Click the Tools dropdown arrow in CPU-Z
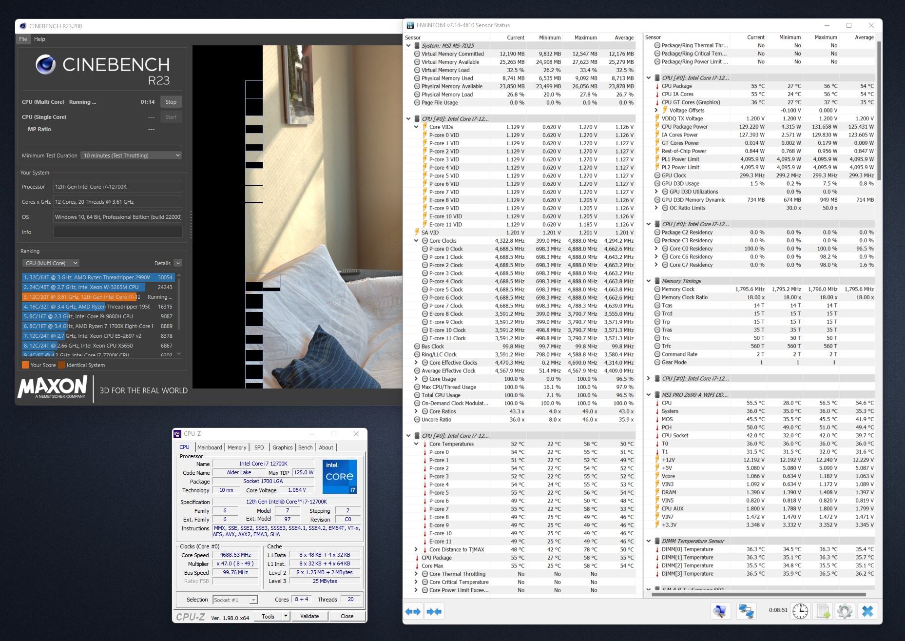 coord(286,616)
